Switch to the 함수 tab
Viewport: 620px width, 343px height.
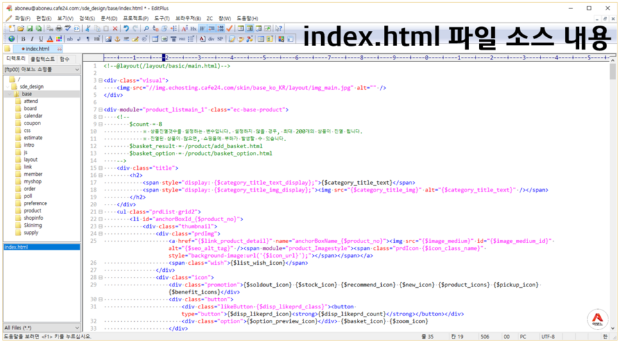[64, 59]
